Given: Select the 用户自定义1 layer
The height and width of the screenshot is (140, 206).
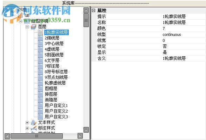Looking at the screenshot, I should coord(56,106).
